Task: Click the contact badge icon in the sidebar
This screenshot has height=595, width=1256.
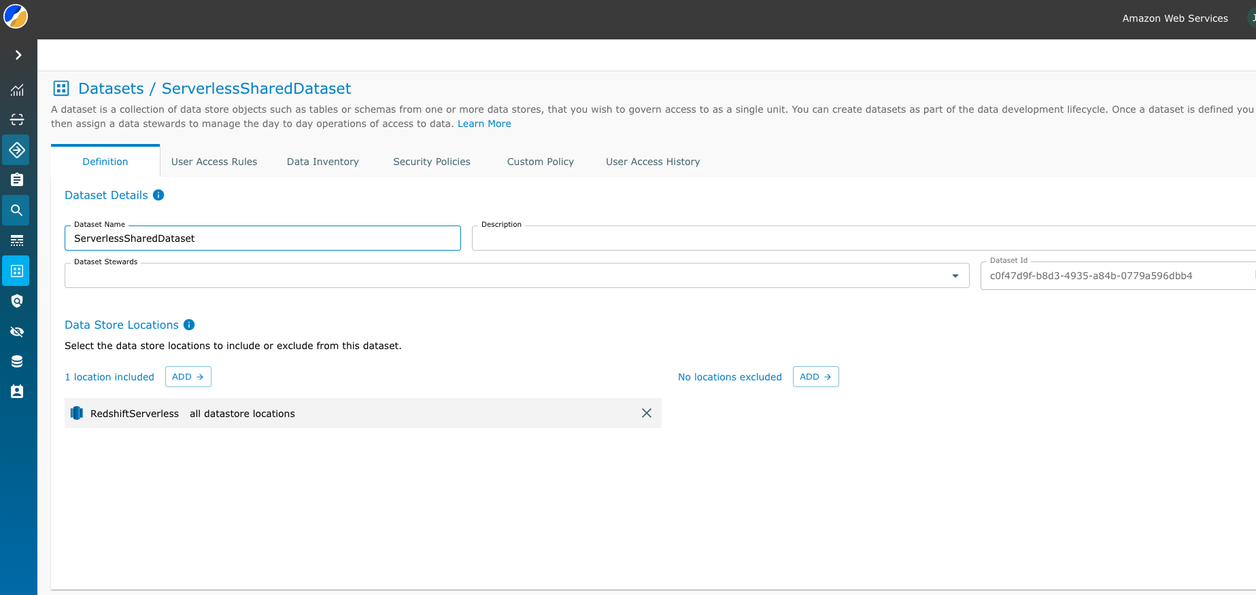Action: [17, 391]
